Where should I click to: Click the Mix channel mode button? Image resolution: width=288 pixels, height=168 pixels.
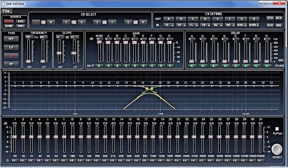[x=279, y=25]
